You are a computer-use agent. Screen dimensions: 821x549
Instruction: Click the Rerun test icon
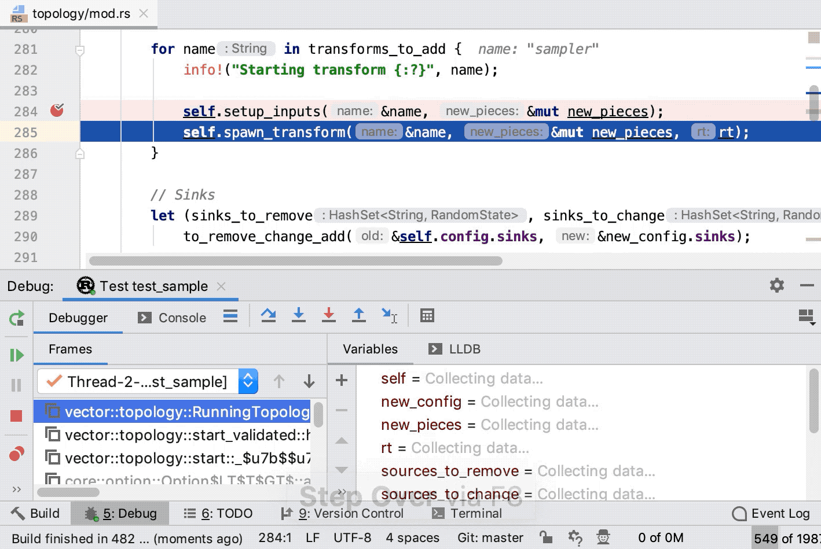tap(16, 318)
